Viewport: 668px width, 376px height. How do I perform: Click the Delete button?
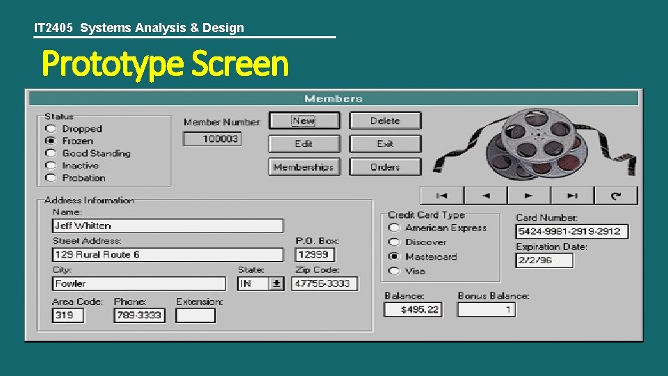385,120
